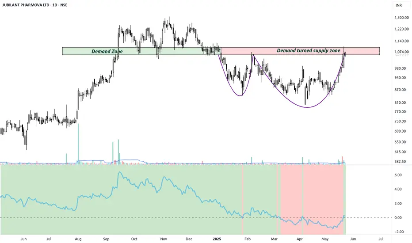Click the 6.00 indicator scale value

398,175
